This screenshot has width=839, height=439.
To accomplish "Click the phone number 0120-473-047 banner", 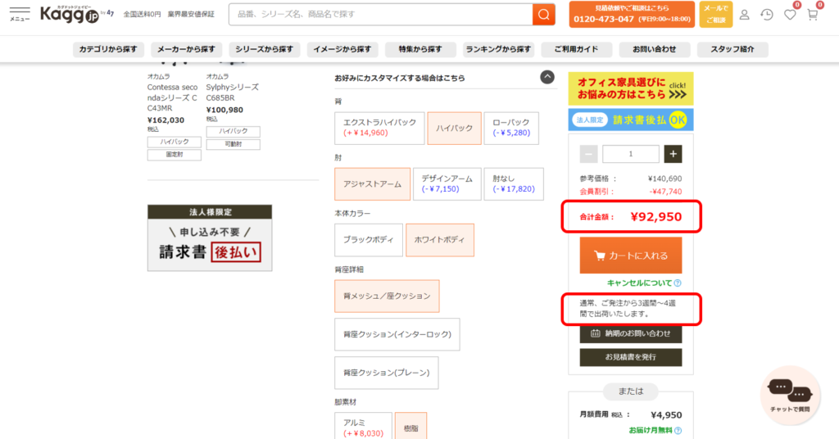I will click(x=632, y=15).
